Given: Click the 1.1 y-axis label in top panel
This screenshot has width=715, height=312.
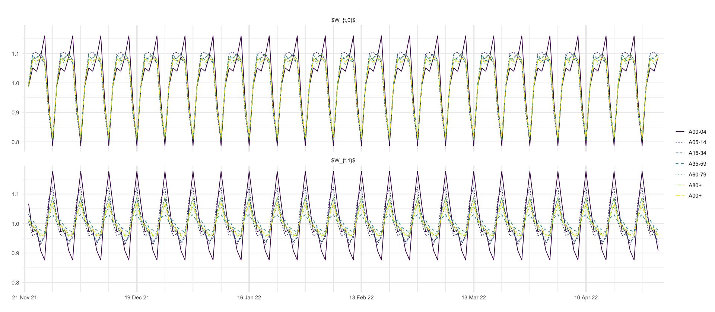Looking at the screenshot, I should click(x=15, y=54).
